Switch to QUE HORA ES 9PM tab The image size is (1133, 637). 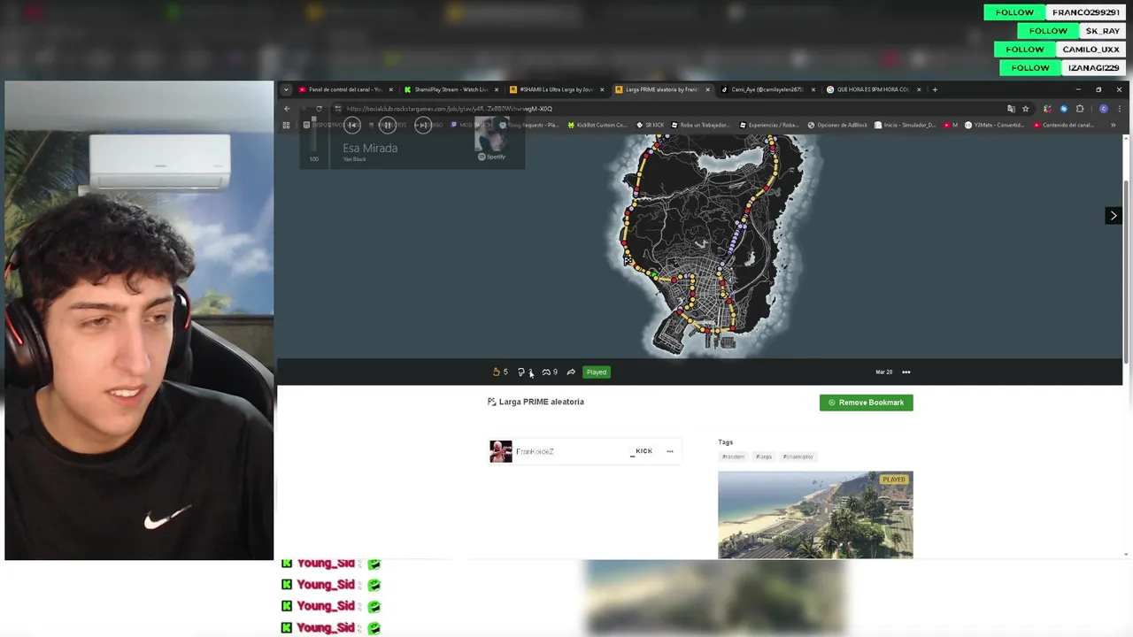[872, 89]
